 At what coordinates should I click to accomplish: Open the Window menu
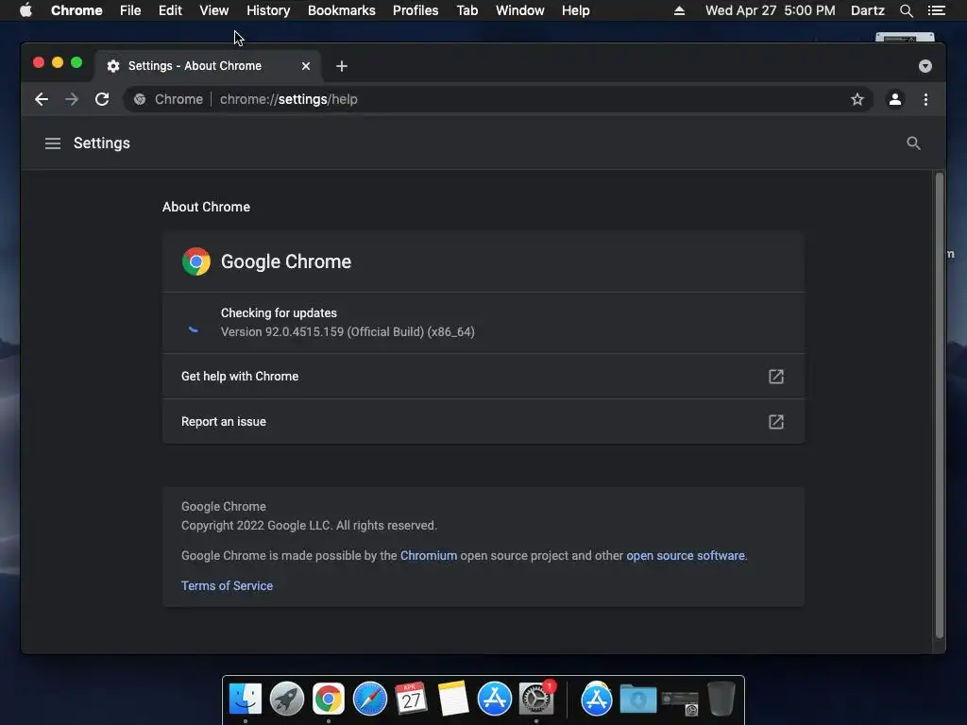tap(520, 10)
